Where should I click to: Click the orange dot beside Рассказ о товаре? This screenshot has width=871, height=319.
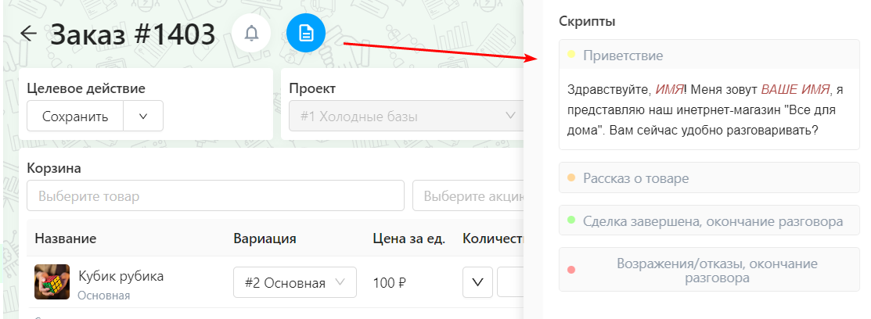571,178
